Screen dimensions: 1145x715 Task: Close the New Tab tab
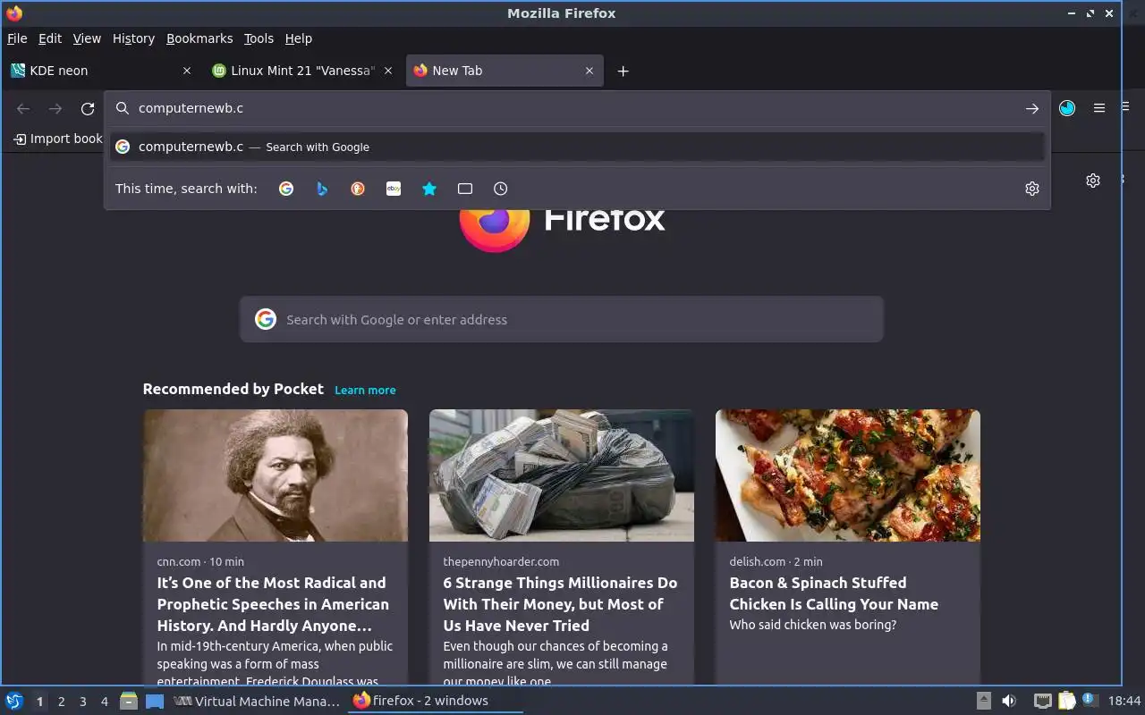[589, 71]
